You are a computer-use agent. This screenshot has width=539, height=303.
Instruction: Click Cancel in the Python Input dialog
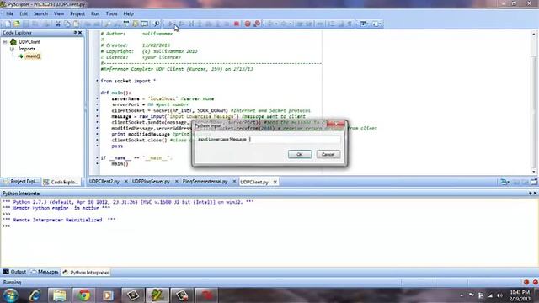click(328, 154)
